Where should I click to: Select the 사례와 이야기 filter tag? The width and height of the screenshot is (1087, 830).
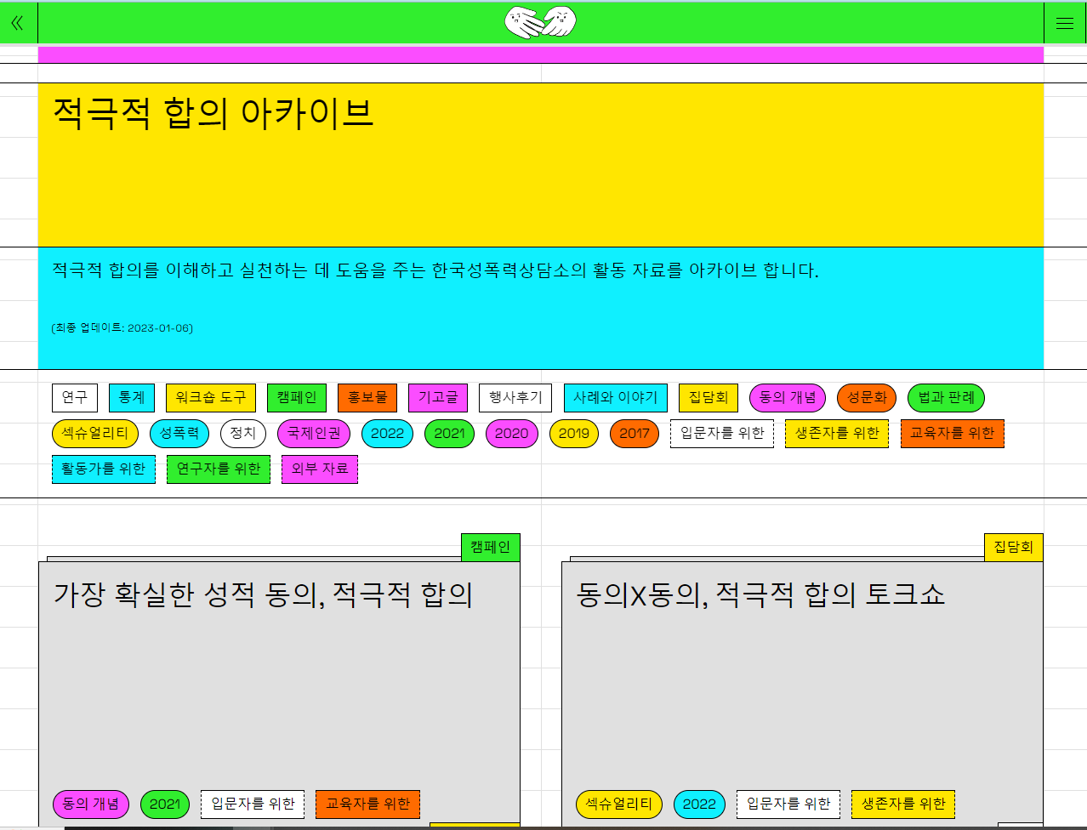pos(616,398)
